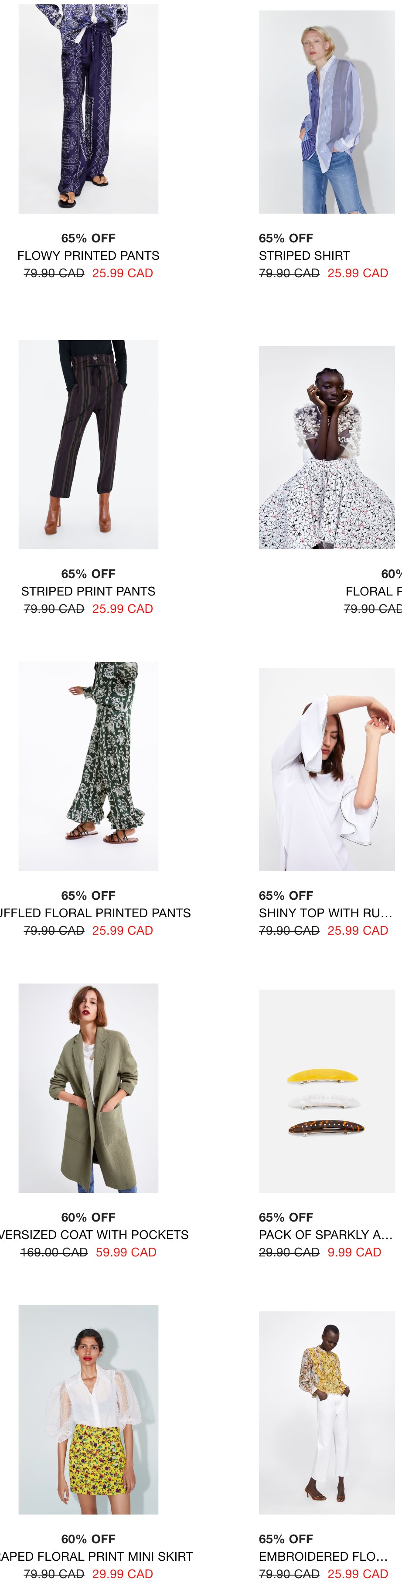Open the FLORAL PRINT MINI SKIRT link
402x1593 pixels.
[x=96, y=1556]
